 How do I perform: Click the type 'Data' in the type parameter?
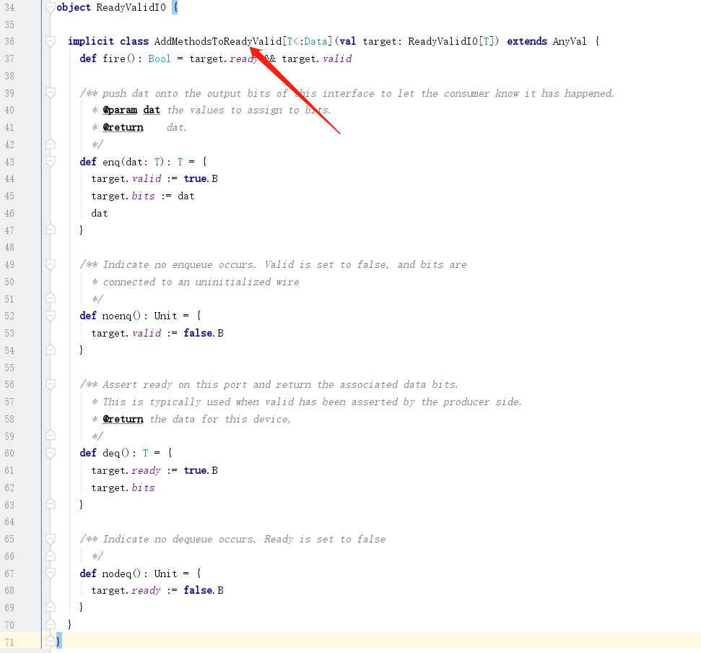(315, 42)
